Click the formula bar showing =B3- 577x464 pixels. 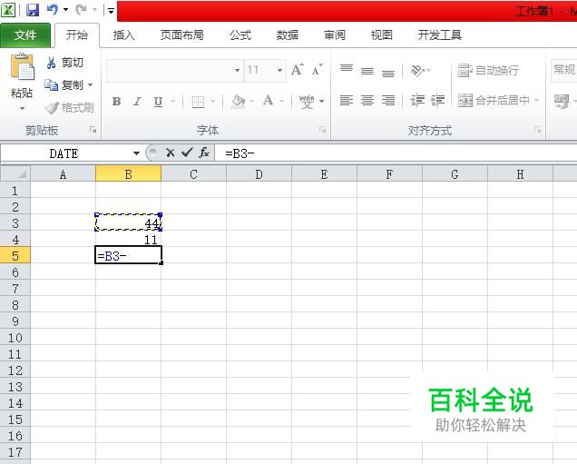tap(396, 153)
